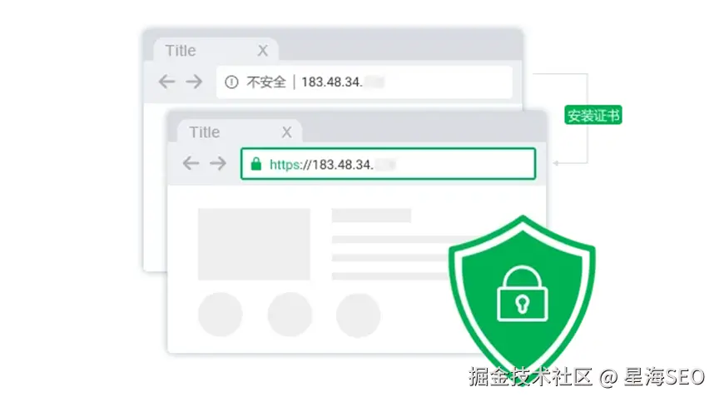
Task: Click the gray heading bar placeholder
Action: 371,216
